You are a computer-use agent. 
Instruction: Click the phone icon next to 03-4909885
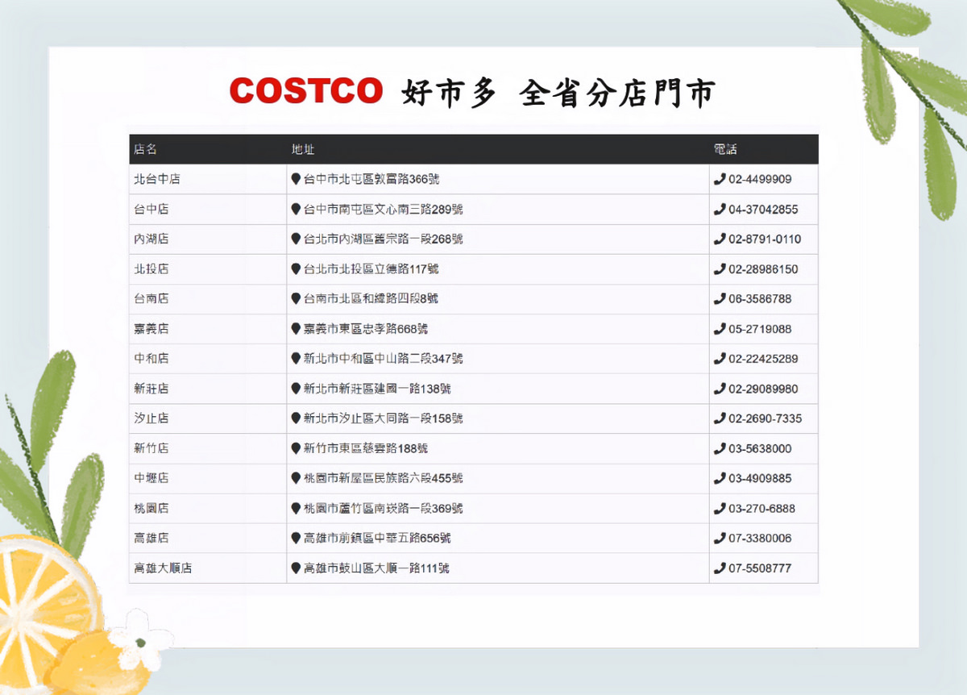(720, 478)
